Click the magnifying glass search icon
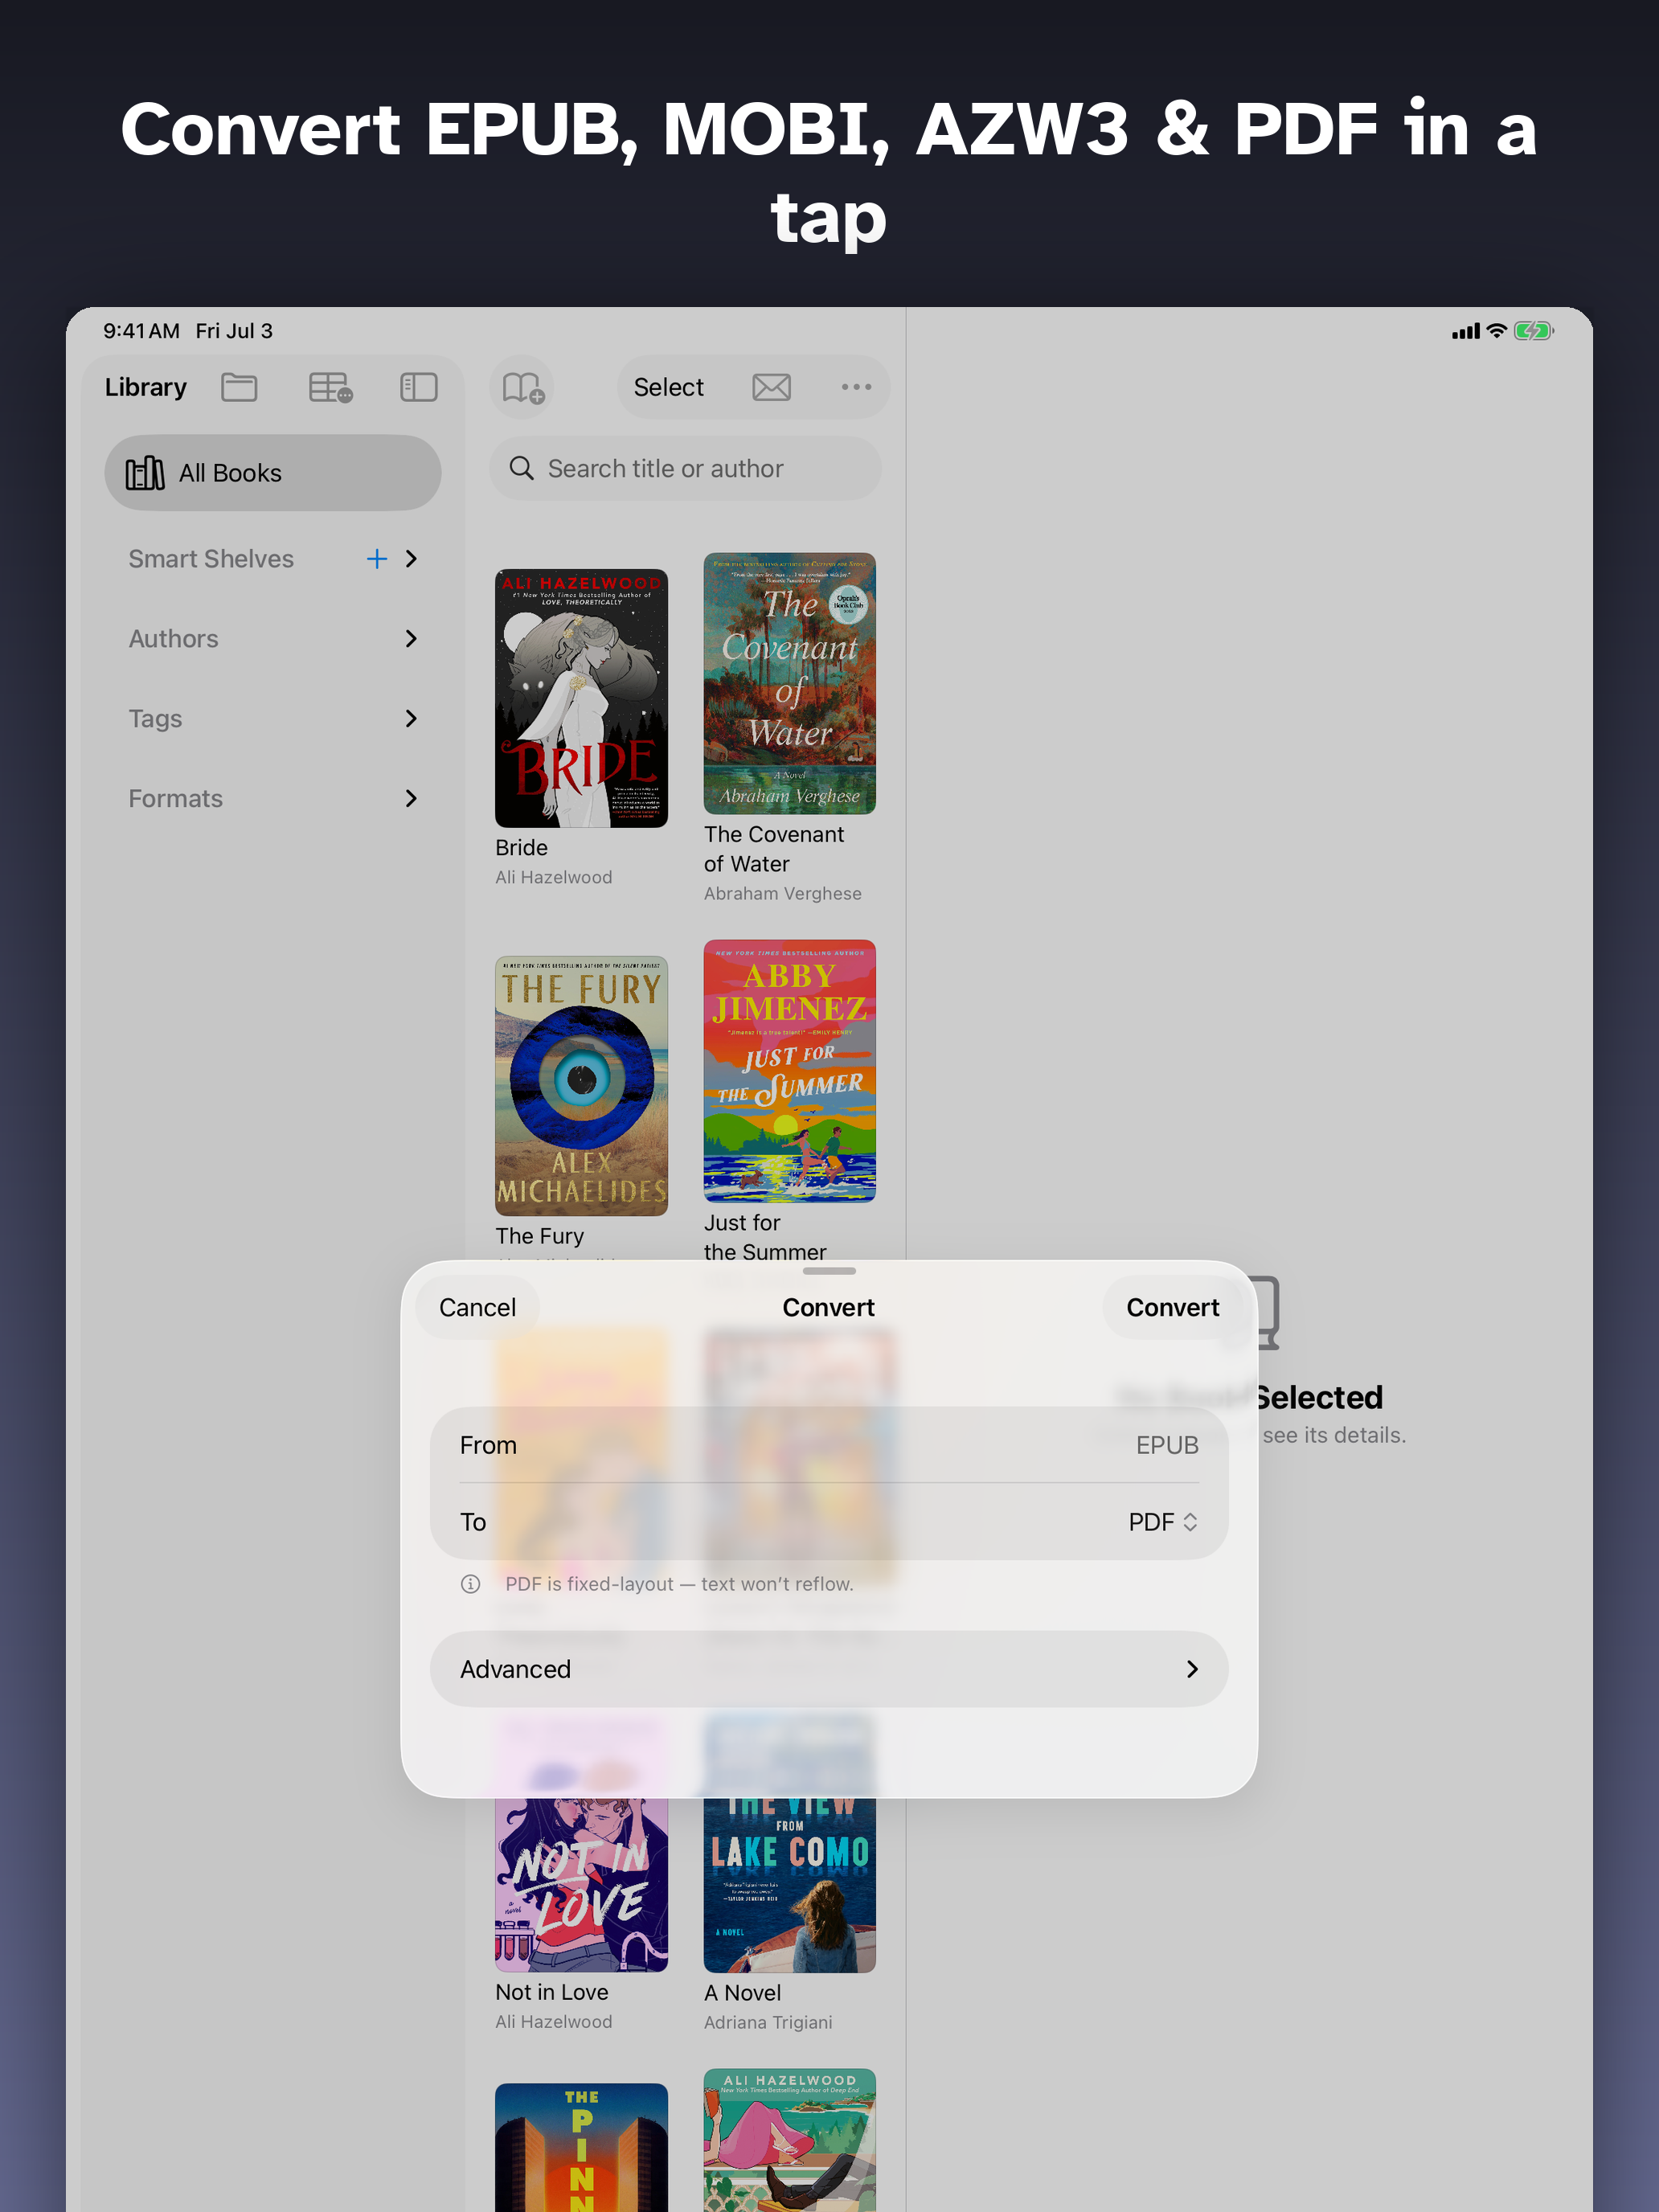This screenshot has width=1659, height=2212. coord(521,468)
